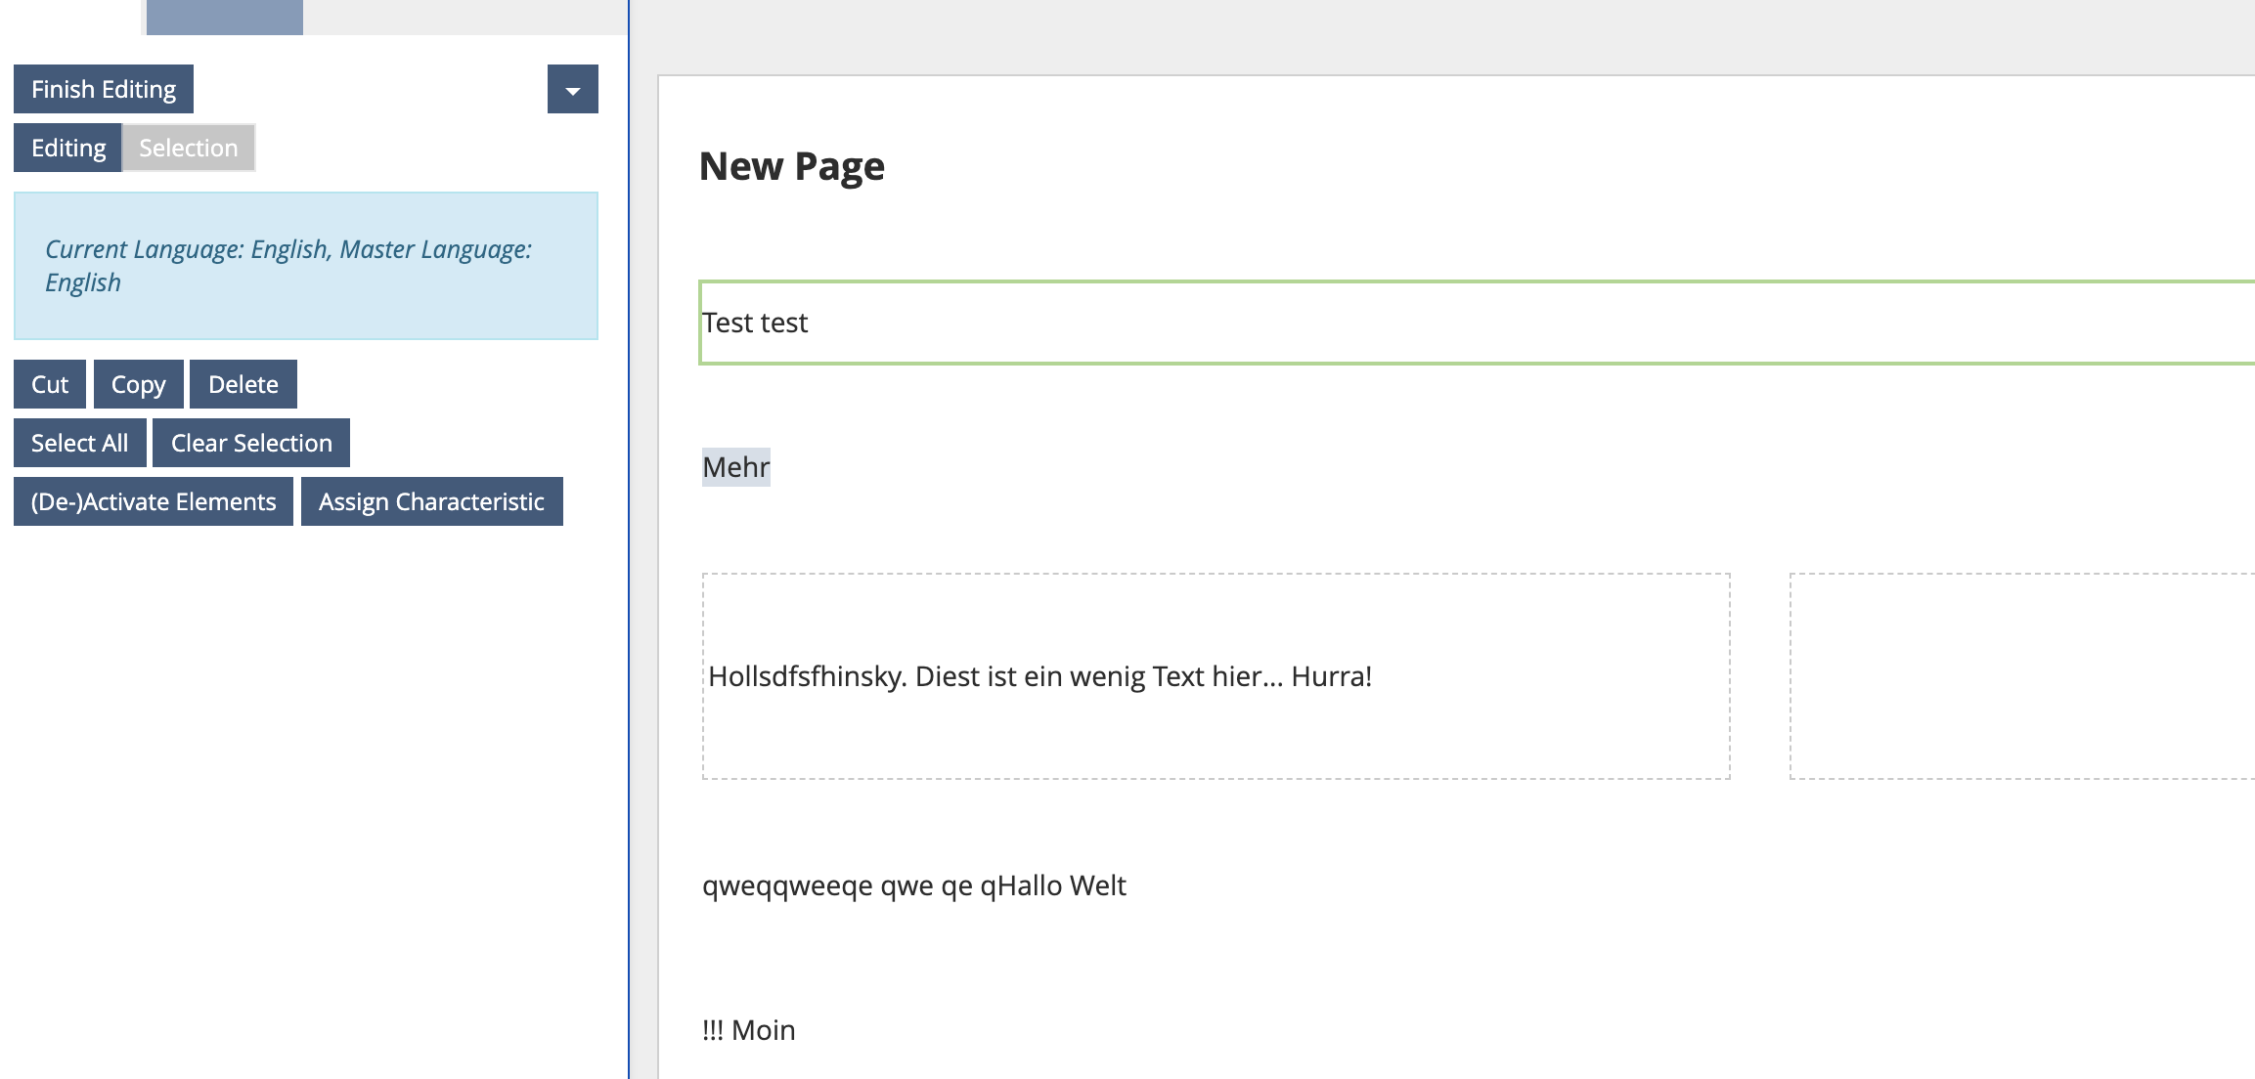Click the blue-gray tab at top left
2255x1079 pixels.
(224, 17)
